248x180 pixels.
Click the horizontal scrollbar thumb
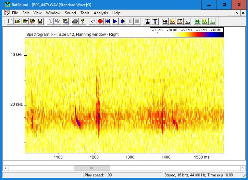tap(92, 168)
